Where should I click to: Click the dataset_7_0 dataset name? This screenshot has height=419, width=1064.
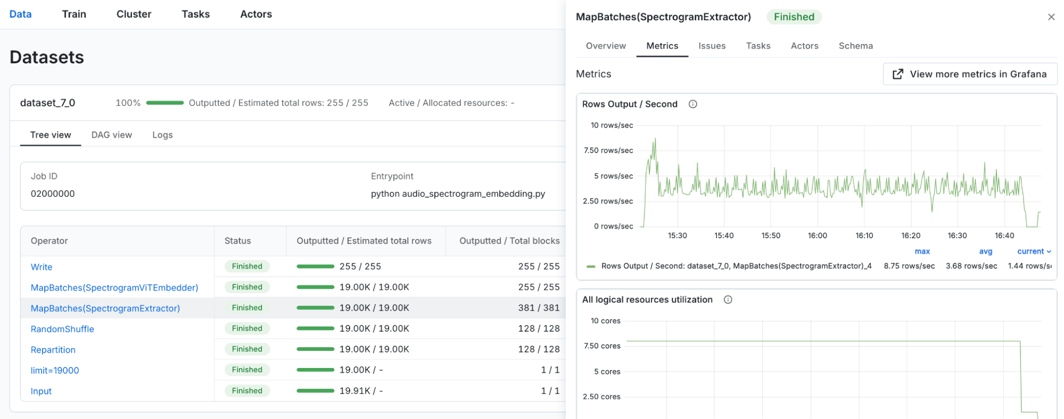tap(47, 103)
